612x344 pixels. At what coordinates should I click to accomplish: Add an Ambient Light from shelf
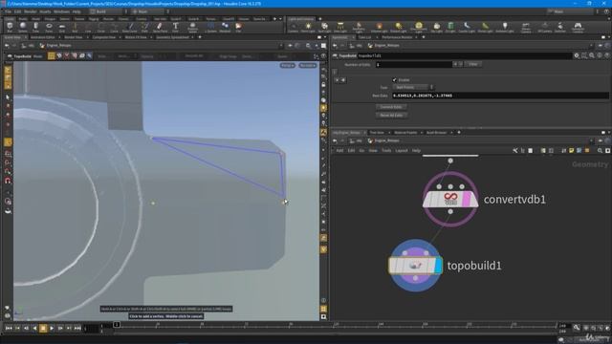(x=504, y=28)
